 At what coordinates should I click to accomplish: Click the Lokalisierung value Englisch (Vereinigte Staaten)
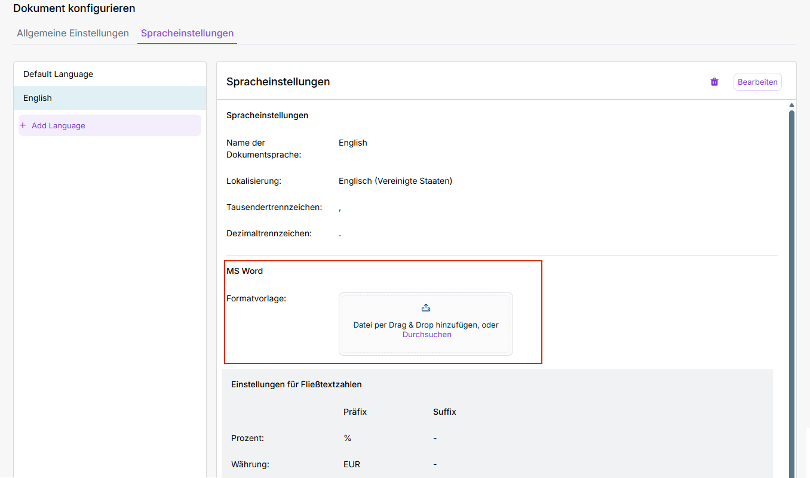tap(395, 181)
